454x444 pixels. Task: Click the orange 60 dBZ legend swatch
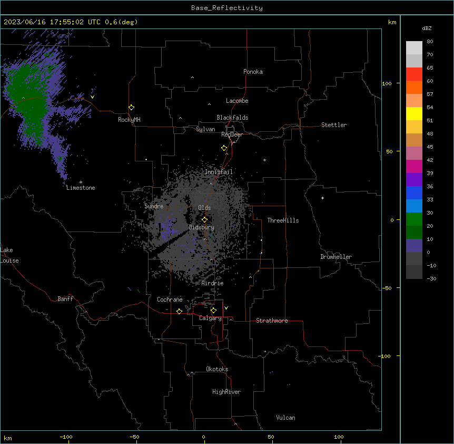pyautogui.click(x=414, y=87)
